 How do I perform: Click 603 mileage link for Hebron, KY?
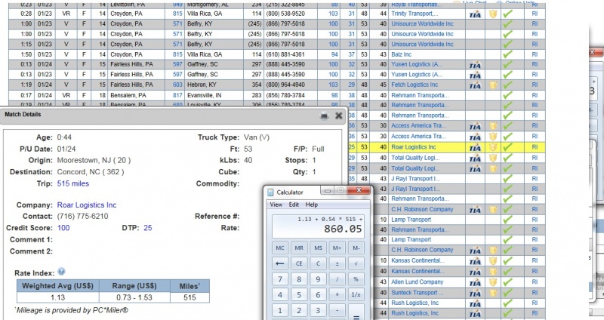click(177, 85)
